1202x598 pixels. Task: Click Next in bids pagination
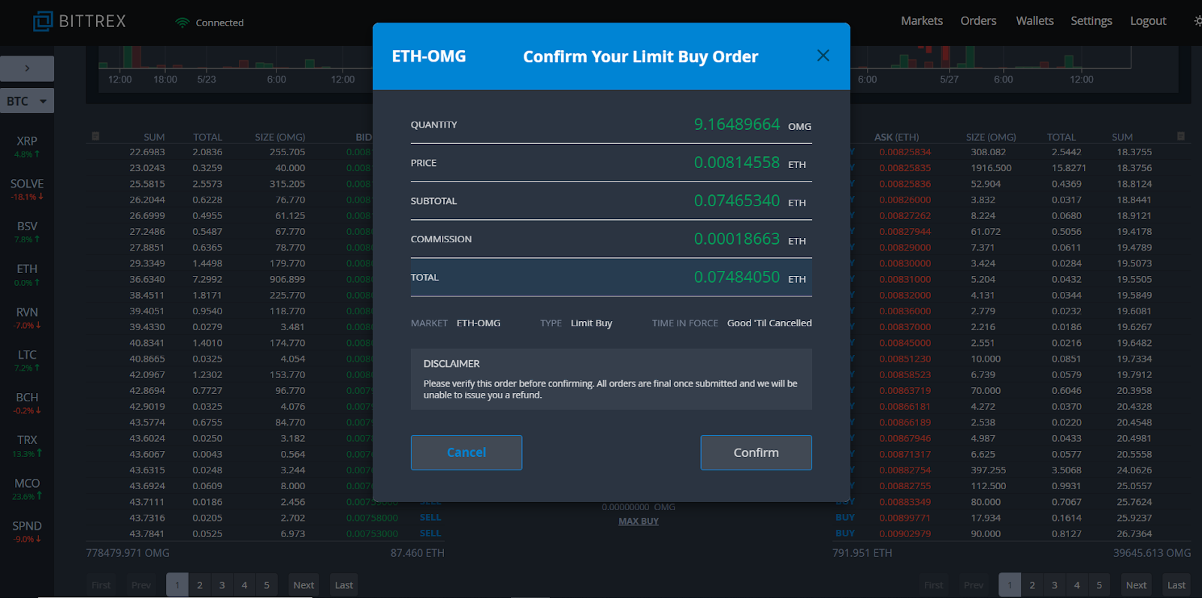(x=304, y=585)
